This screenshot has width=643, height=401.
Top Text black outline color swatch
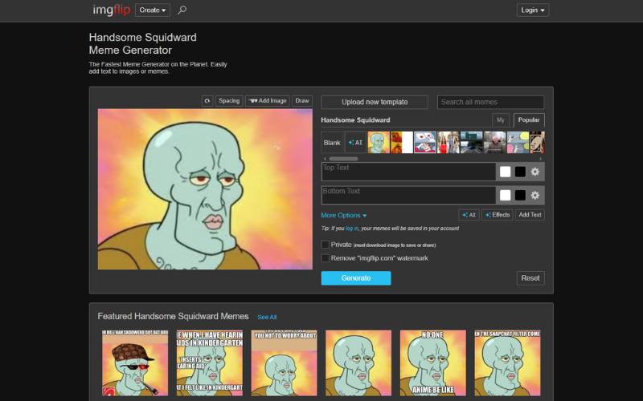click(x=520, y=172)
